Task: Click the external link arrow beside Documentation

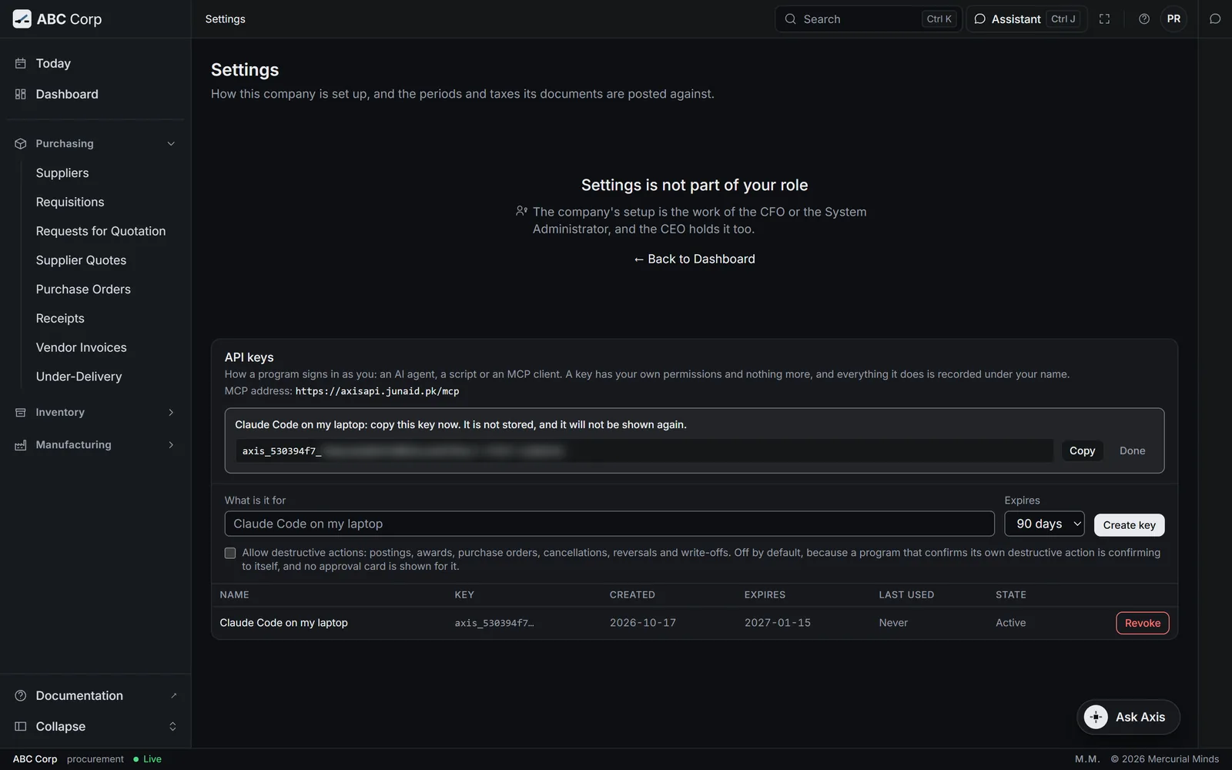Action: 173,695
